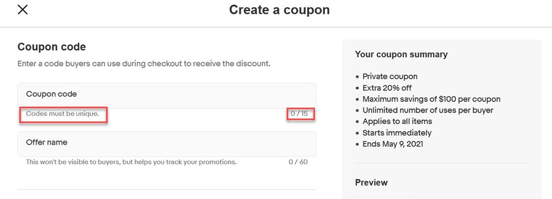Click the 'Create a coupon' page title

pyautogui.click(x=279, y=10)
